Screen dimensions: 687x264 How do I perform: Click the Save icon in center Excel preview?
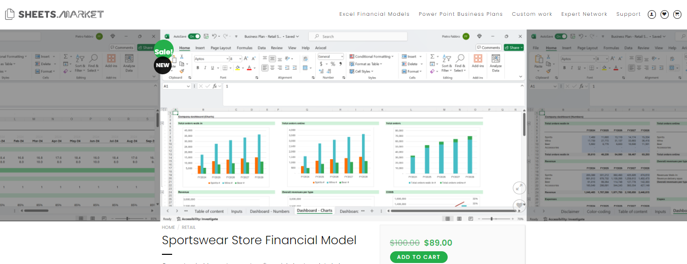click(206, 36)
